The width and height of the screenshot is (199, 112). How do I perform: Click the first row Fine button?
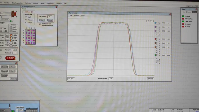point(12,67)
